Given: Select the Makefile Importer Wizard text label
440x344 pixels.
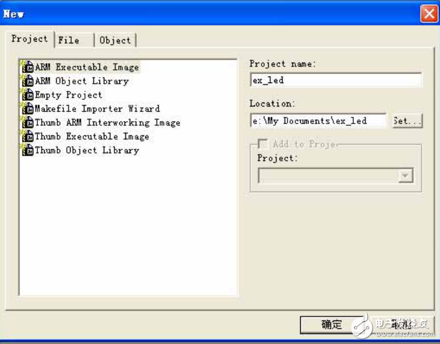Looking at the screenshot, I should 97,109.
